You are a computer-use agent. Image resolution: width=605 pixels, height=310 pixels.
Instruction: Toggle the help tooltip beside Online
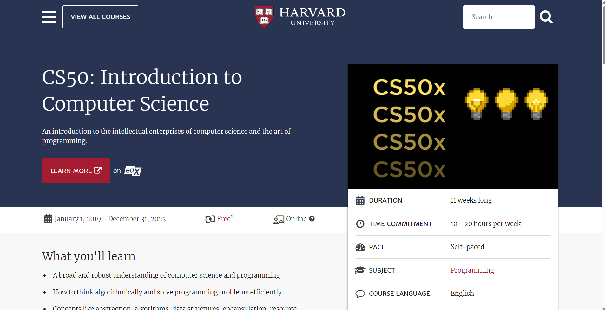[x=312, y=219]
